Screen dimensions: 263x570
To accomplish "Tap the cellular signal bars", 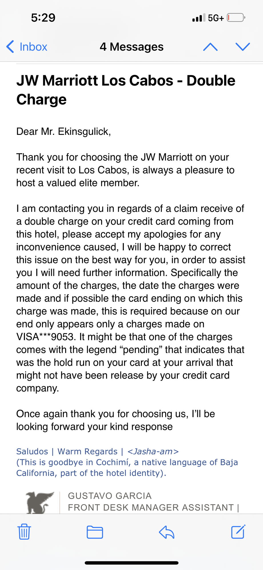I will [198, 18].
